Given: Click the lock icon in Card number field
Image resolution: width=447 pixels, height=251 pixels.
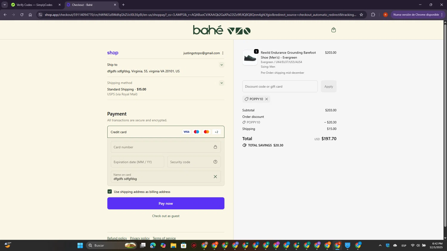Looking at the screenshot, I should click(x=215, y=147).
